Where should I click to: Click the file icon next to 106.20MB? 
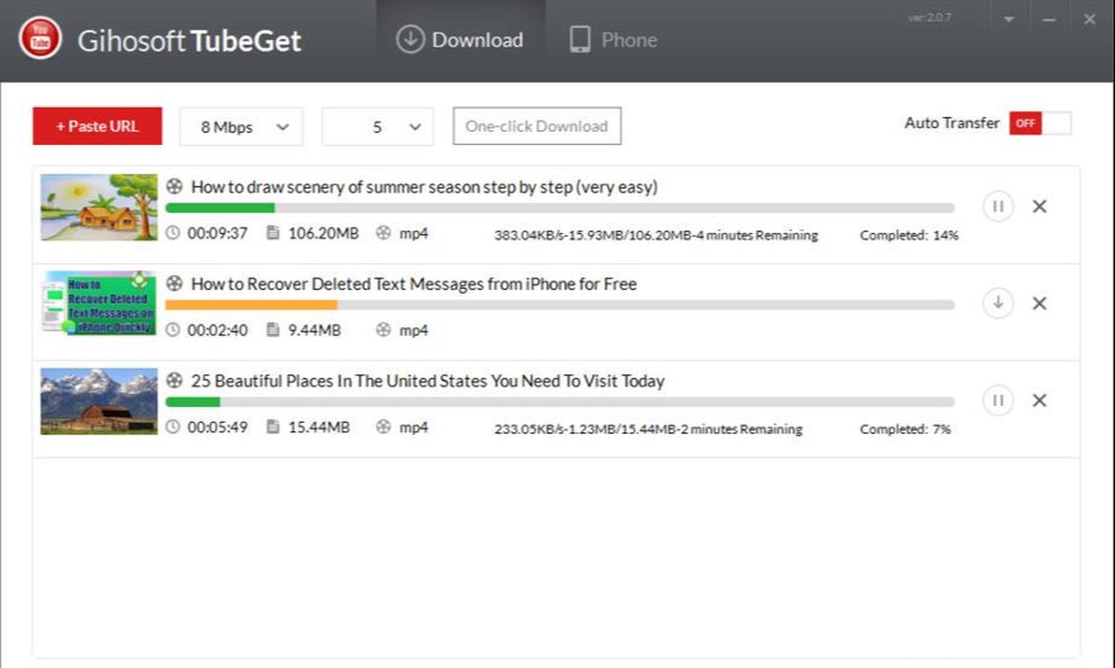273,233
